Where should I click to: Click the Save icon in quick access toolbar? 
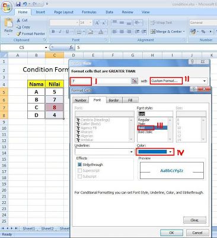pos(18,4)
